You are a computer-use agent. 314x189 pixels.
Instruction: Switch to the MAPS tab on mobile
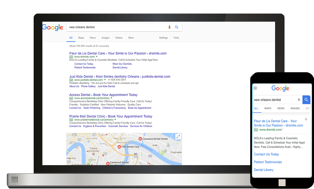[268, 108]
